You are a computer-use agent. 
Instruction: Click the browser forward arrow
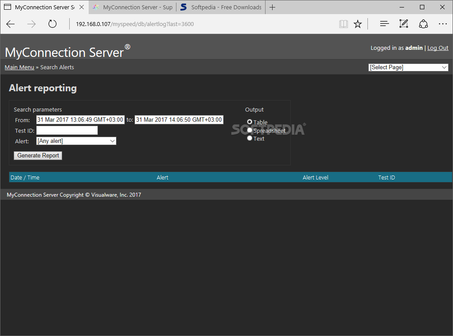pyautogui.click(x=31, y=24)
